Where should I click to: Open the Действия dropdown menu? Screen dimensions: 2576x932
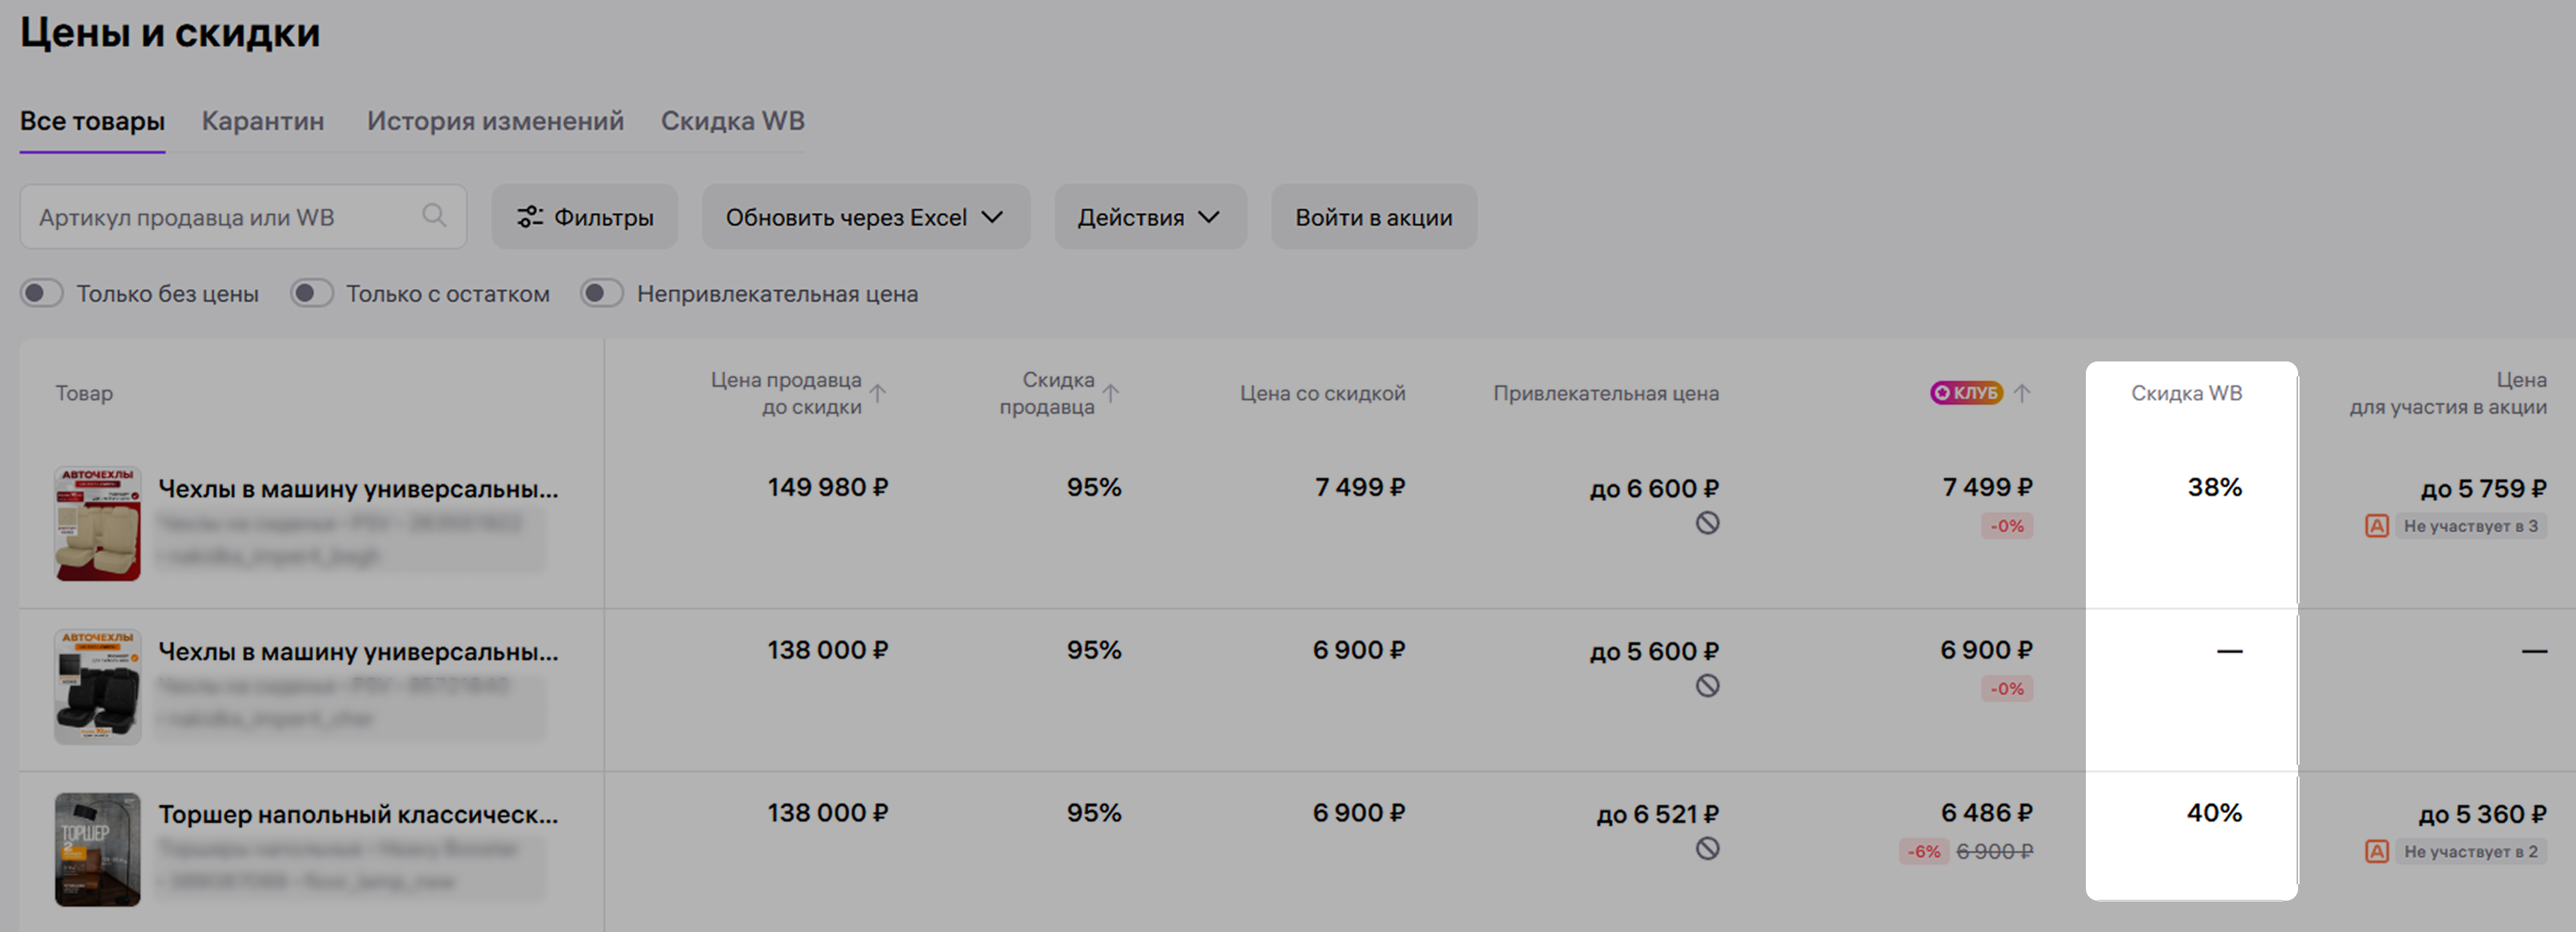click(x=1149, y=217)
